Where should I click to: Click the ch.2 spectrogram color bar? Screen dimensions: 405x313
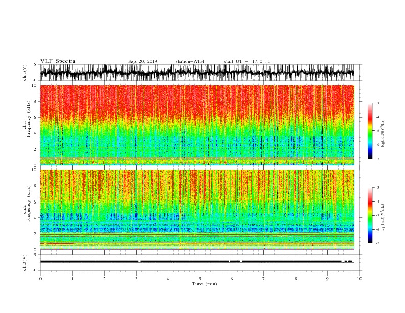pos(370,215)
